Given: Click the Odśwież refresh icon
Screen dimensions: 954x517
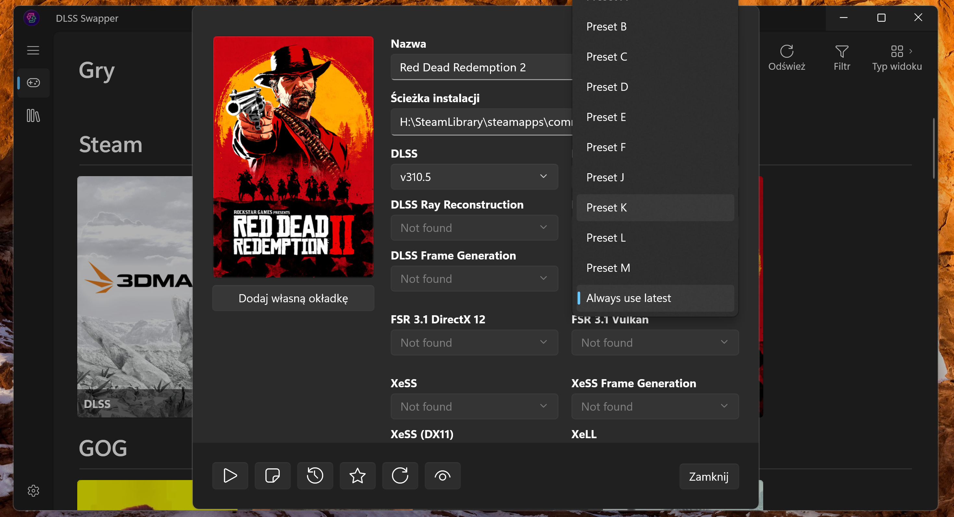Looking at the screenshot, I should point(786,57).
